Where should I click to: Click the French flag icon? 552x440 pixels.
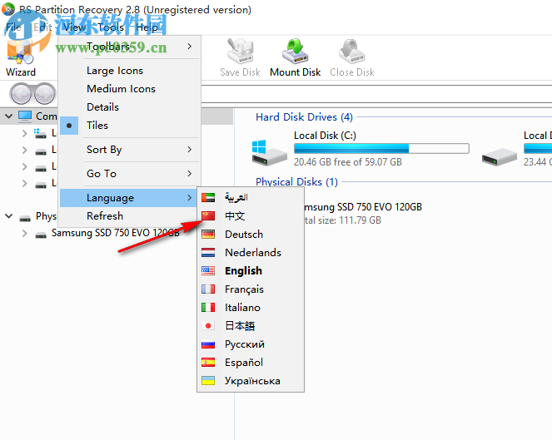click(208, 289)
